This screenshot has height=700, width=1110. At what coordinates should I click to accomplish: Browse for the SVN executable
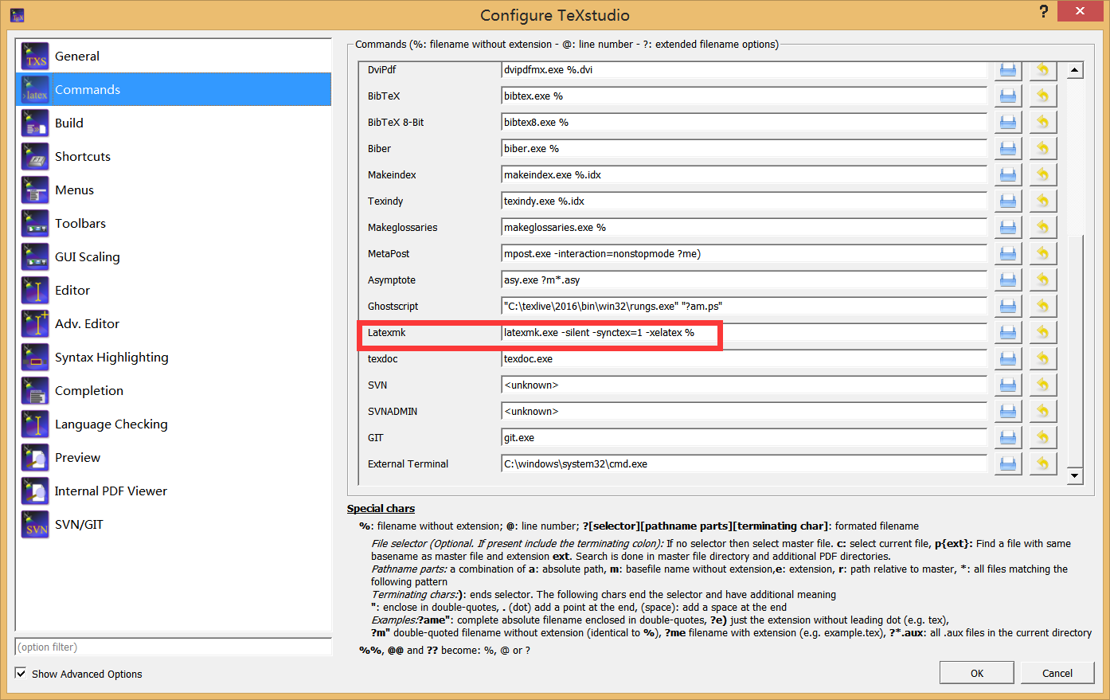tap(1007, 385)
